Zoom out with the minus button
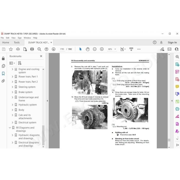Viewport: 180px width, 180px height. pos(95,49)
